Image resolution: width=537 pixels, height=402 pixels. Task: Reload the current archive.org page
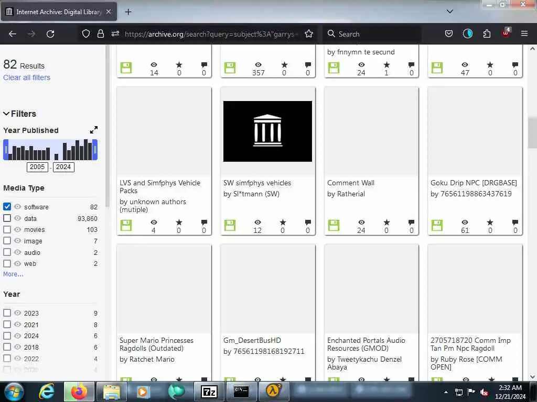click(x=50, y=34)
